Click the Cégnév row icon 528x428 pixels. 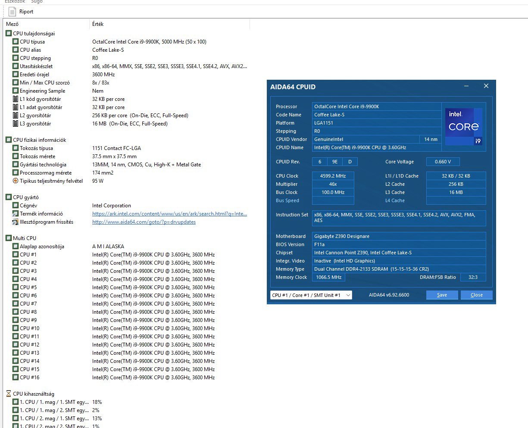[x=16, y=205]
